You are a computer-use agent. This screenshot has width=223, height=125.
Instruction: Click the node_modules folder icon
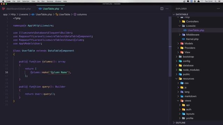click(180, 70)
